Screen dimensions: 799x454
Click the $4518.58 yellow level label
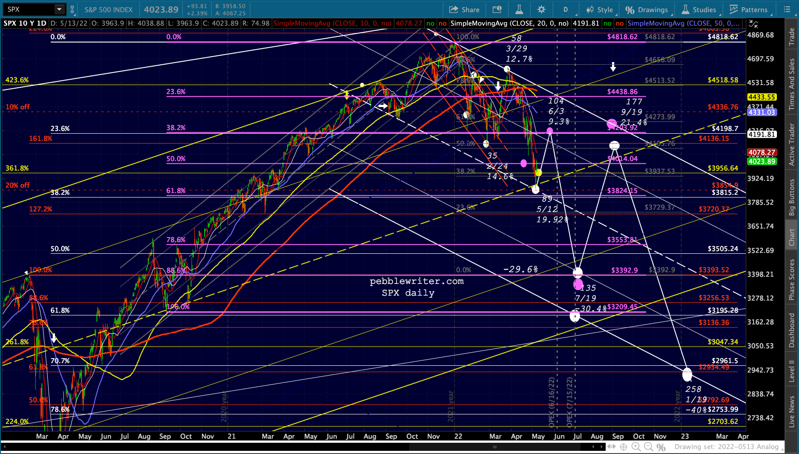pos(723,80)
